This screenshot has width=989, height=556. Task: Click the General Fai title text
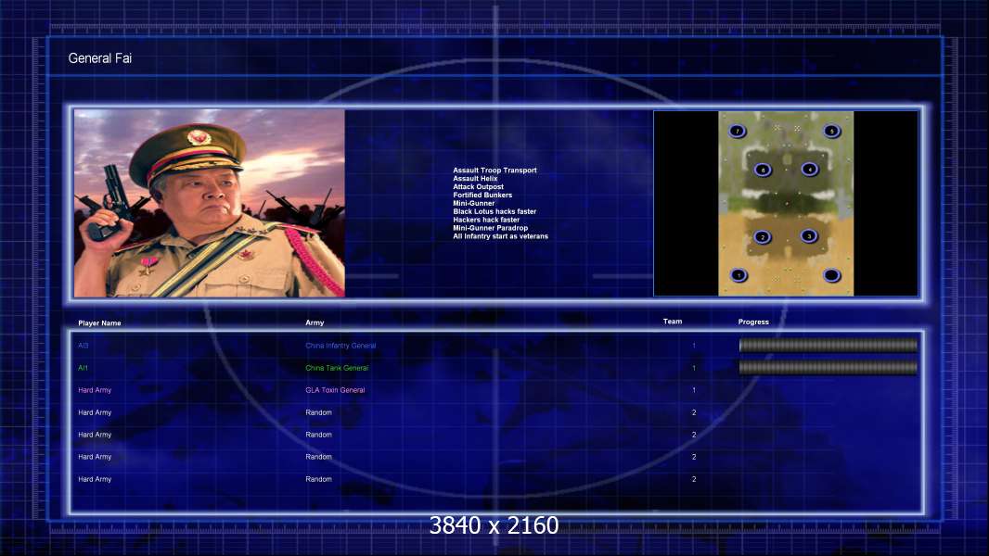[99, 58]
